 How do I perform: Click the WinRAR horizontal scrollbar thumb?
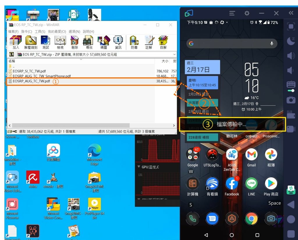[71, 125]
